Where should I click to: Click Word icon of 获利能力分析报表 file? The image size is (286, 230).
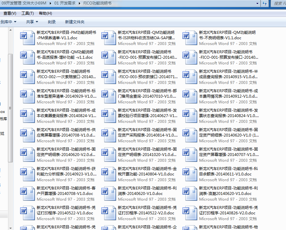(27, 174)
